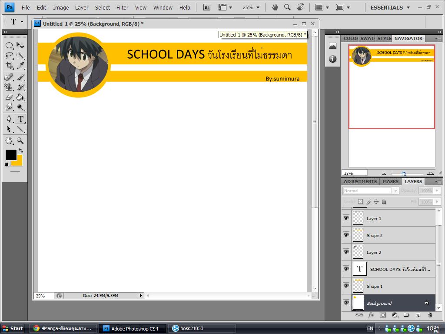Viewport: 445px width, 334px height.
Task: Click the Start button
Action: (13, 329)
